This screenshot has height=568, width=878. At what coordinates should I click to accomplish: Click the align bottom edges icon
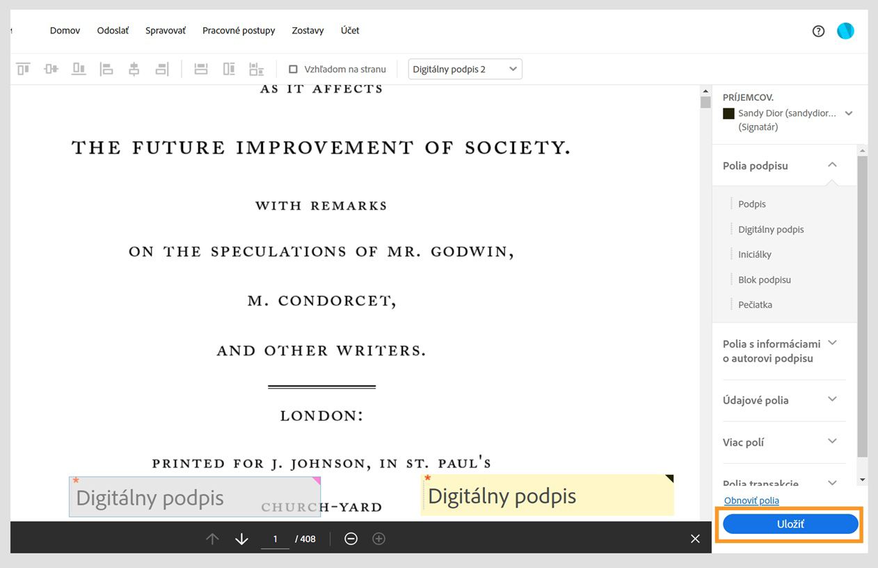pos(79,69)
